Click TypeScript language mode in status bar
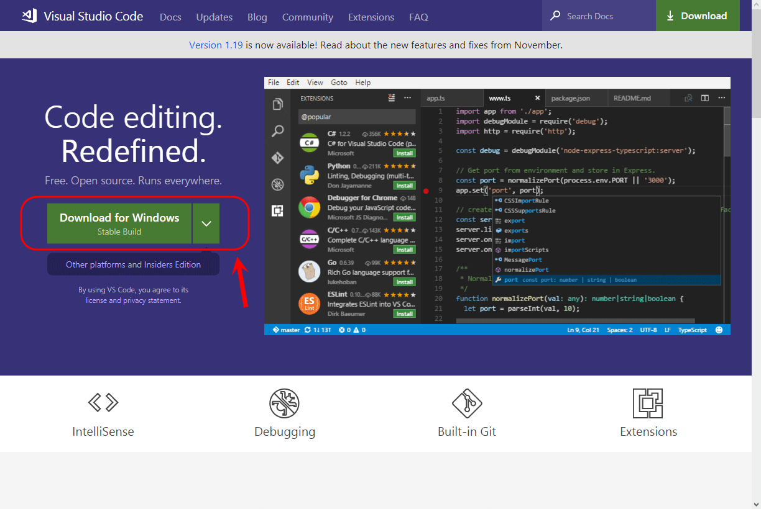Image resolution: width=761 pixels, height=509 pixels. click(693, 330)
